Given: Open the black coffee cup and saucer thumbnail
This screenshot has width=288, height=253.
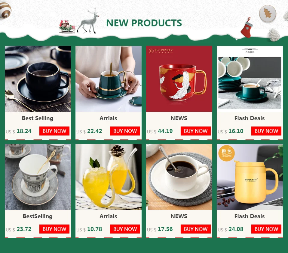Looking at the screenshot, I should coord(38,79).
